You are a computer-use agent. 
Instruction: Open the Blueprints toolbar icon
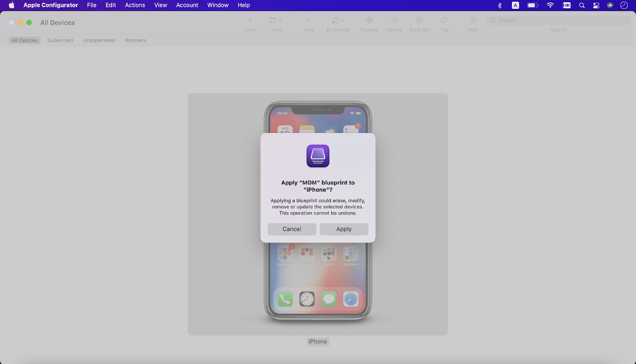coord(335,20)
